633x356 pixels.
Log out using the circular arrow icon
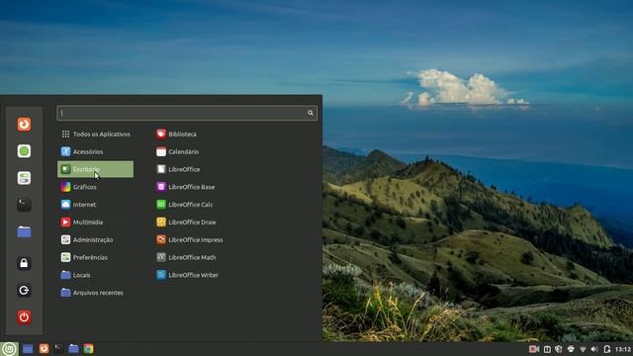[24, 290]
